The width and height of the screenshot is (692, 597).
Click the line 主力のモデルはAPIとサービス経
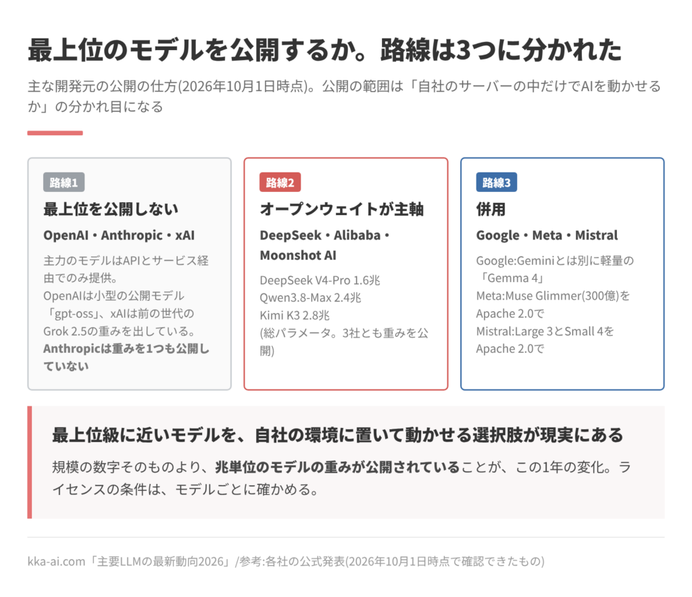(126, 260)
